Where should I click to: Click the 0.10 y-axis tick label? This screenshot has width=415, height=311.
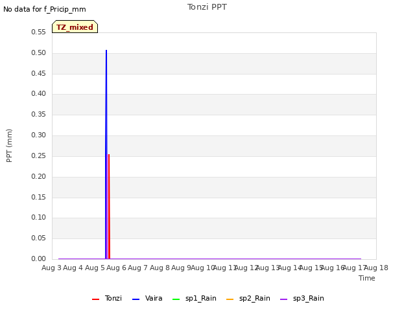(x=38, y=218)
